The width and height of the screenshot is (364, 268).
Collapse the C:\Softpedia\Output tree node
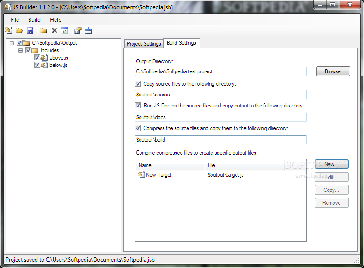click(x=12, y=43)
